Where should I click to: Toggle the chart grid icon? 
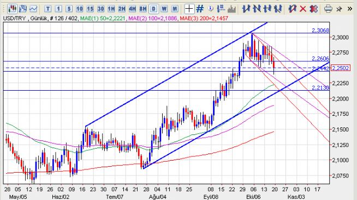coord(200,9)
